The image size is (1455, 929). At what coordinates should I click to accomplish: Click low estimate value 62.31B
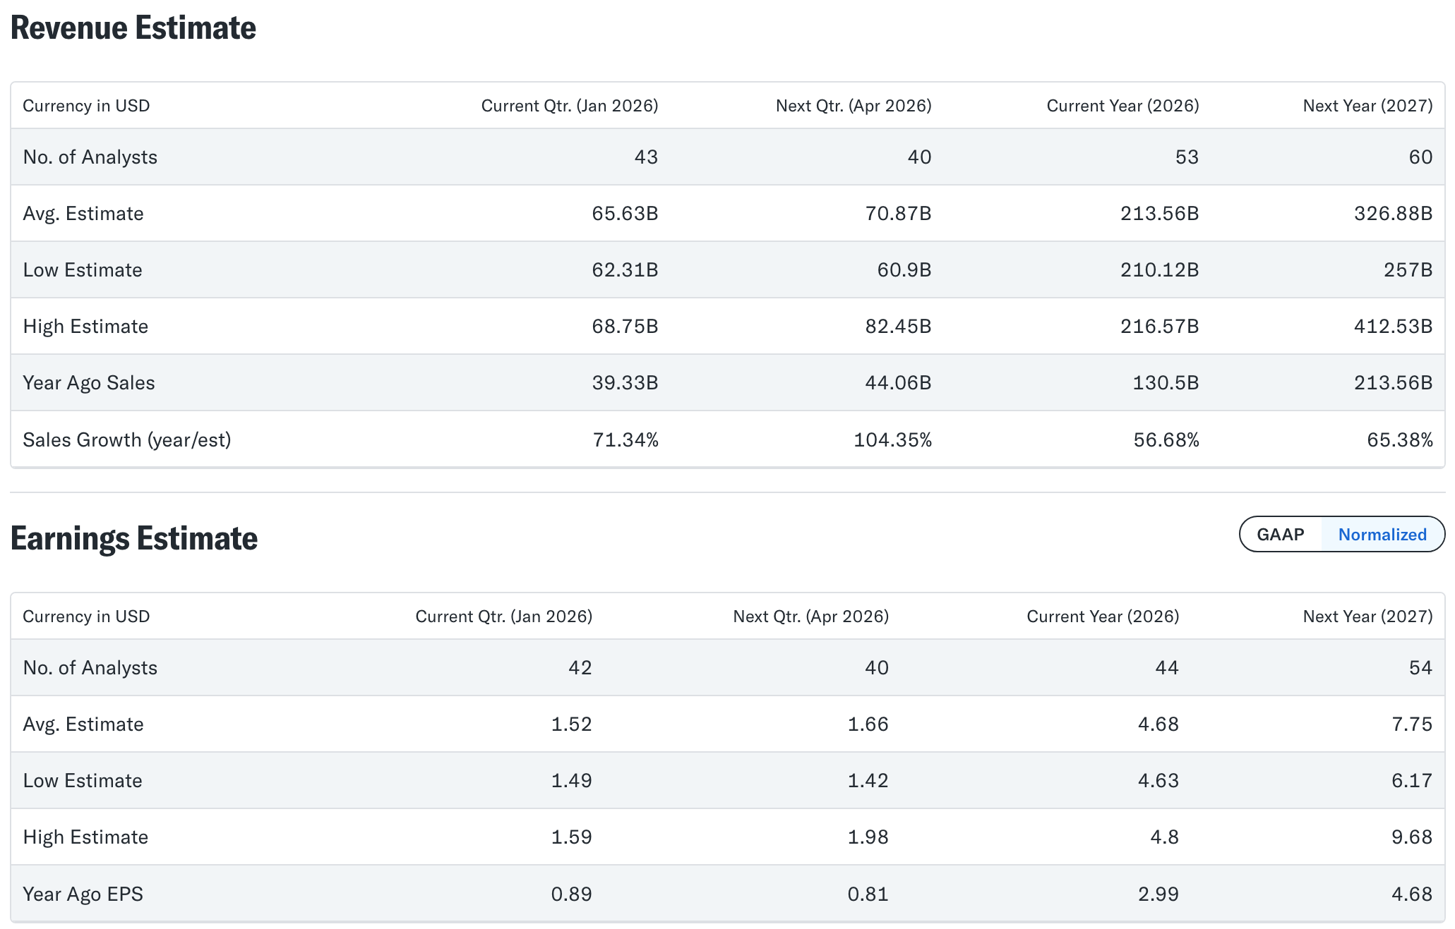[625, 269]
